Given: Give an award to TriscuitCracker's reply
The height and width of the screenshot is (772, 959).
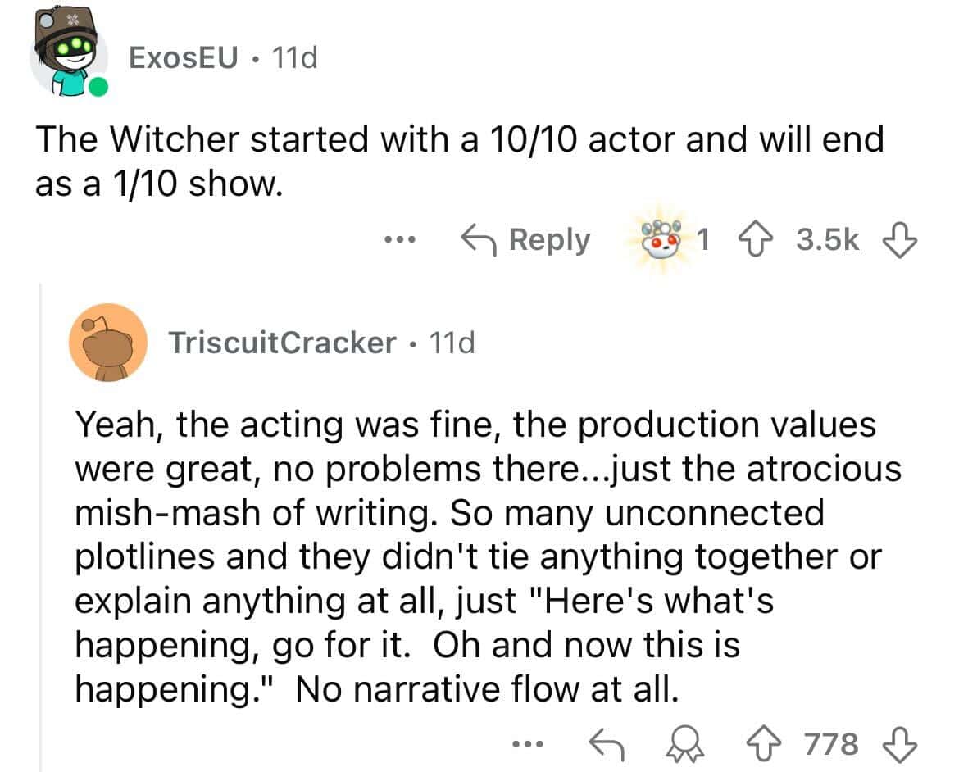Looking at the screenshot, I should coord(679,744).
